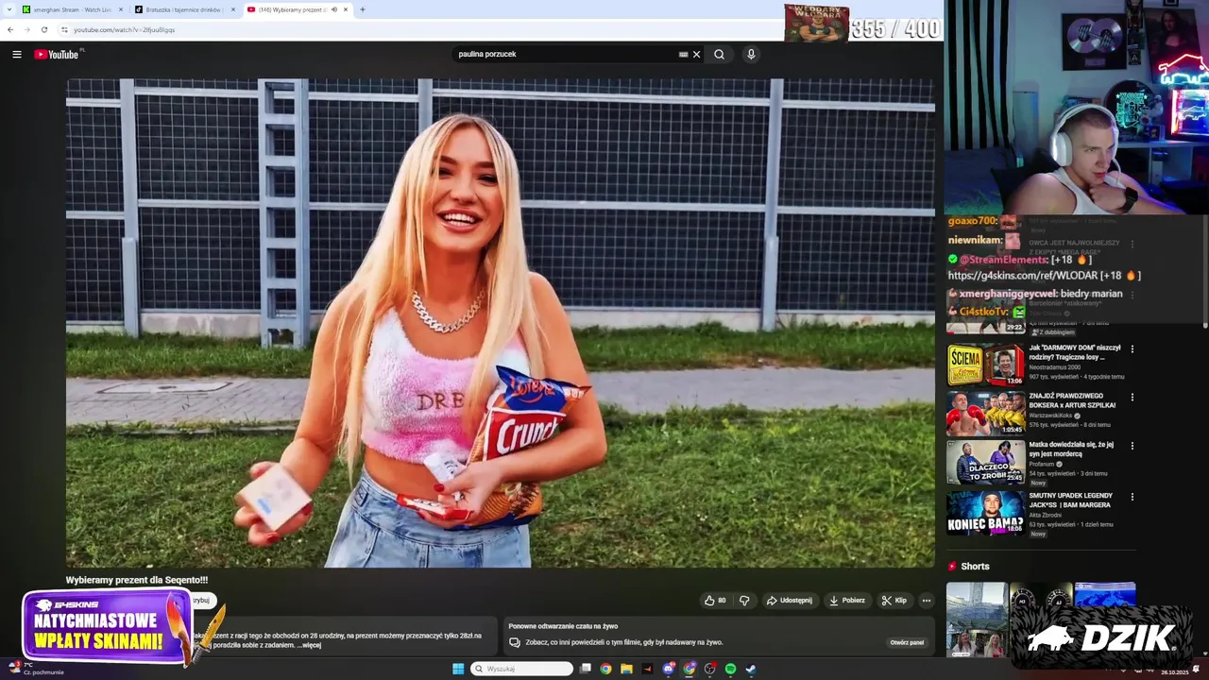Click the Wyszukaj taskbar search box
The image size is (1209, 680).
(x=522, y=669)
